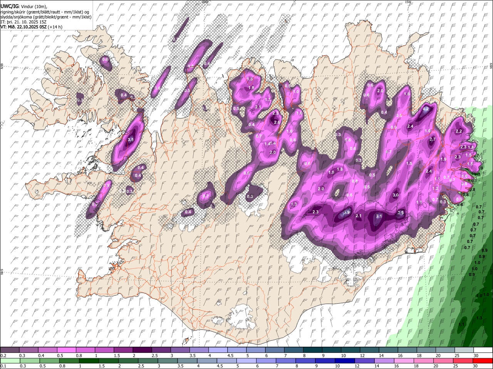493x369 pixels.
Task: Click the '1.6' precipitation value on the map
Action: (x=407, y=94)
